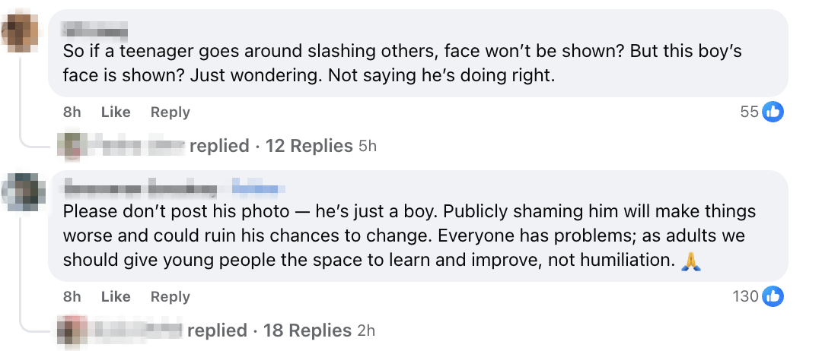Image resolution: width=822 pixels, height=351 pixels.
Task: Open the first commenter's profile picture
Action: tap(19, 33)
